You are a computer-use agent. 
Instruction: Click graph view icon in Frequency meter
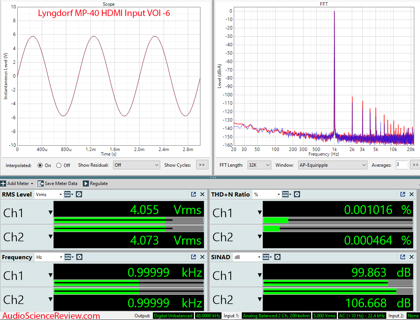[69, 257]
